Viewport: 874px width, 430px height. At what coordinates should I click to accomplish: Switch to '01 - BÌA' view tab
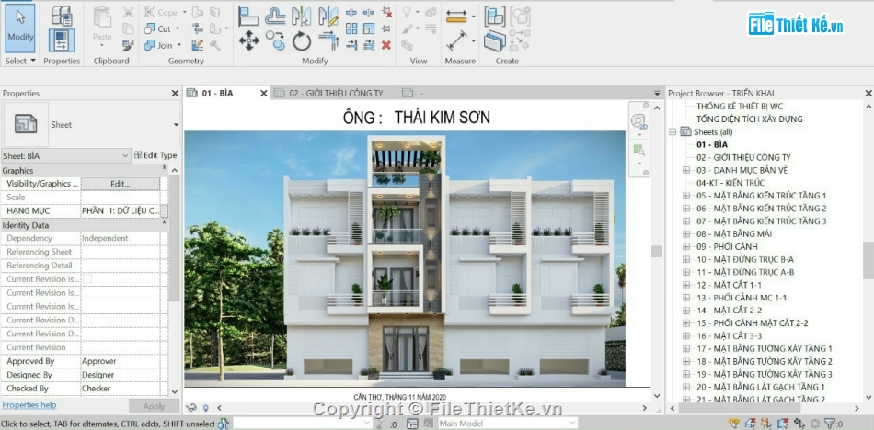click(217, 93)
